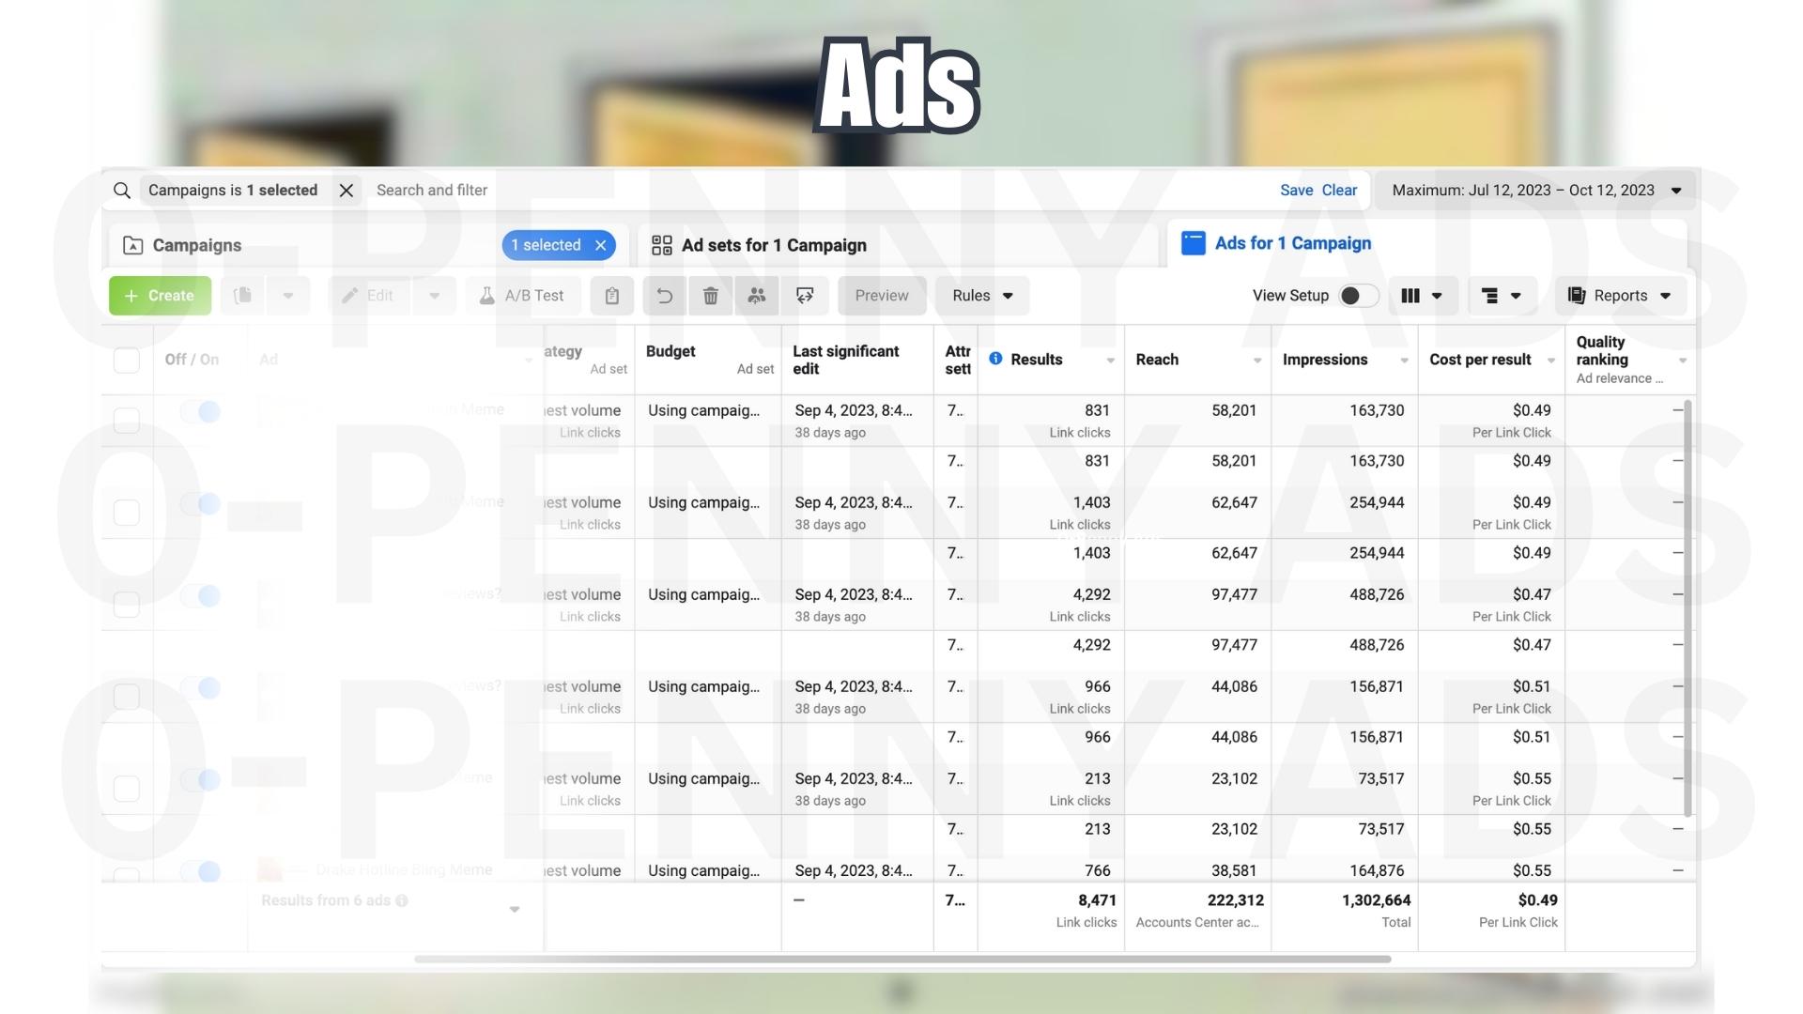Click the Ad sets grid icon
Viewport: 1803px width, 1014px height.
coord(662,245)
